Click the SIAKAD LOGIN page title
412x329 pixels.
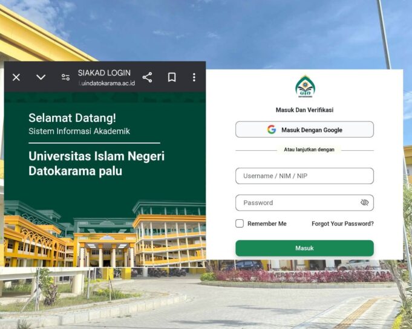[x=104, y=72]
